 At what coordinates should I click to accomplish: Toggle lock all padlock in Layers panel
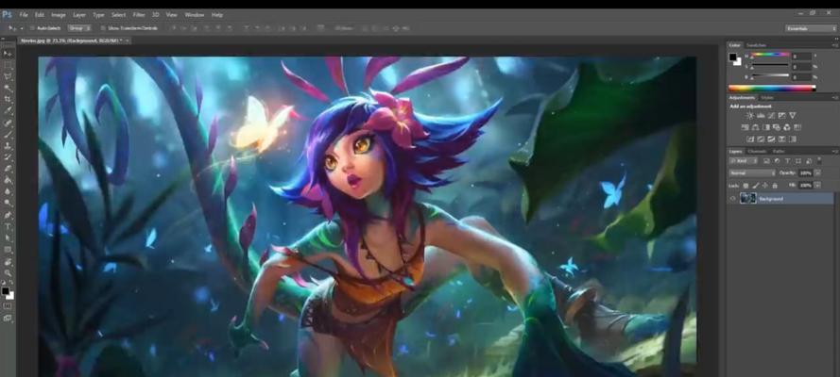coord(775,186)
